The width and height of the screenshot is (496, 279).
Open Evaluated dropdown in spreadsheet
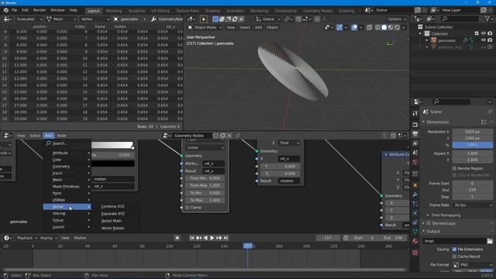(x=29, y=19)
